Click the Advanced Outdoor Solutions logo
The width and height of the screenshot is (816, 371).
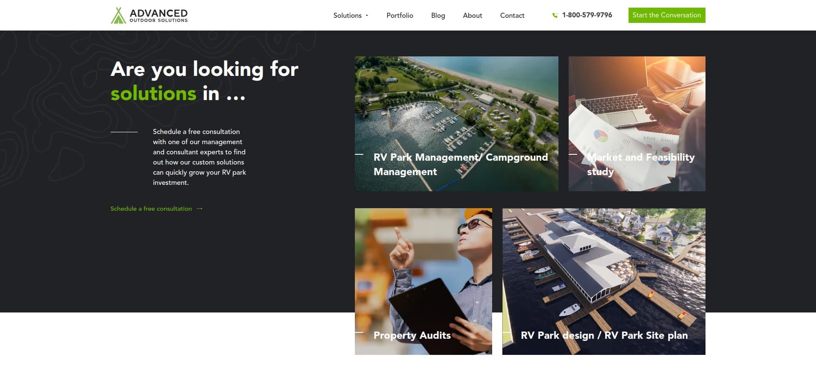pyautogui.click(x=149, y=15)
